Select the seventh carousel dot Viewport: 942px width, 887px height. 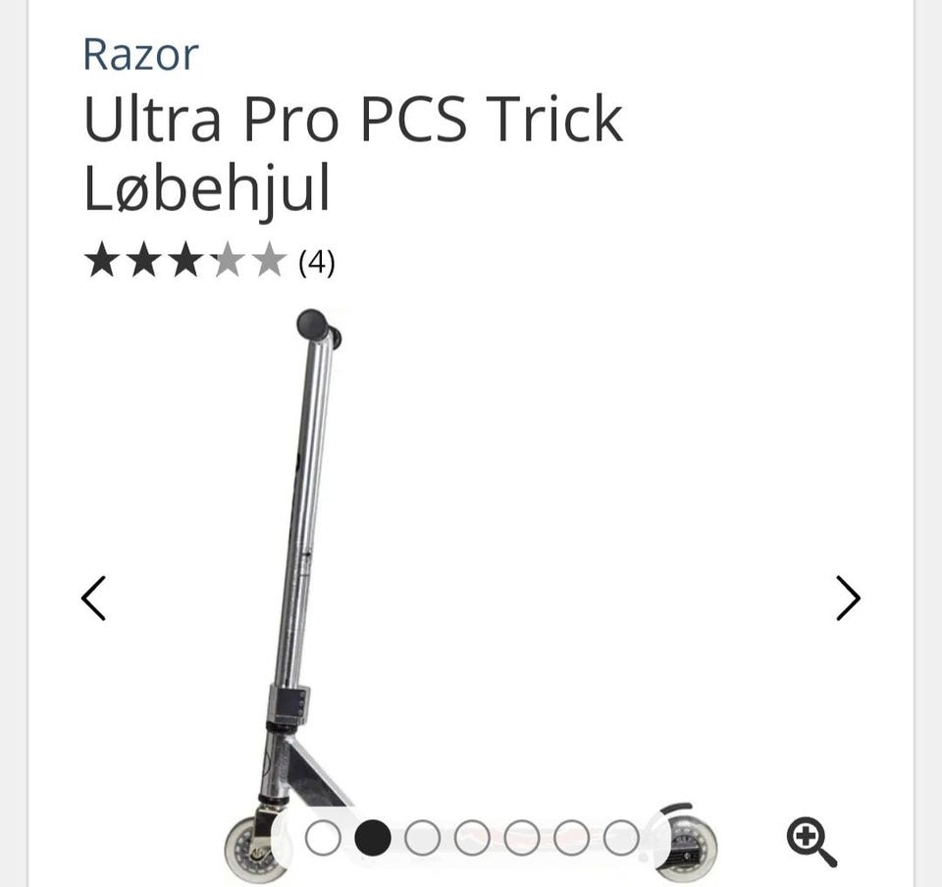coord(621,838)
